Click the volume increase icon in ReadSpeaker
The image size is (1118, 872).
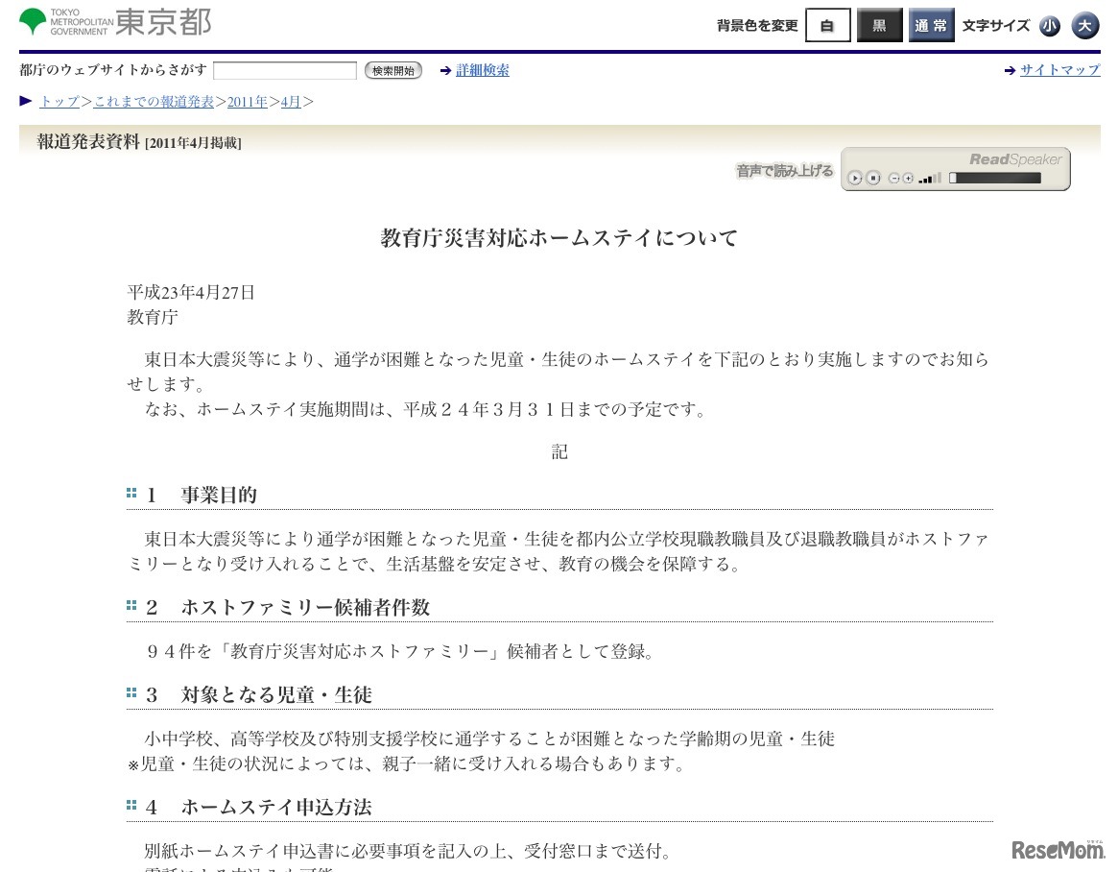click(x=908, y=178)
